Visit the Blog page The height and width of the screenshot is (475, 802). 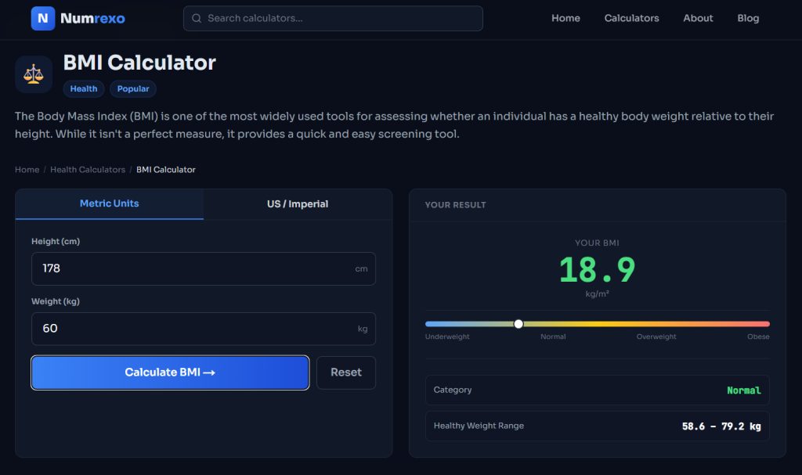(748, 19)
